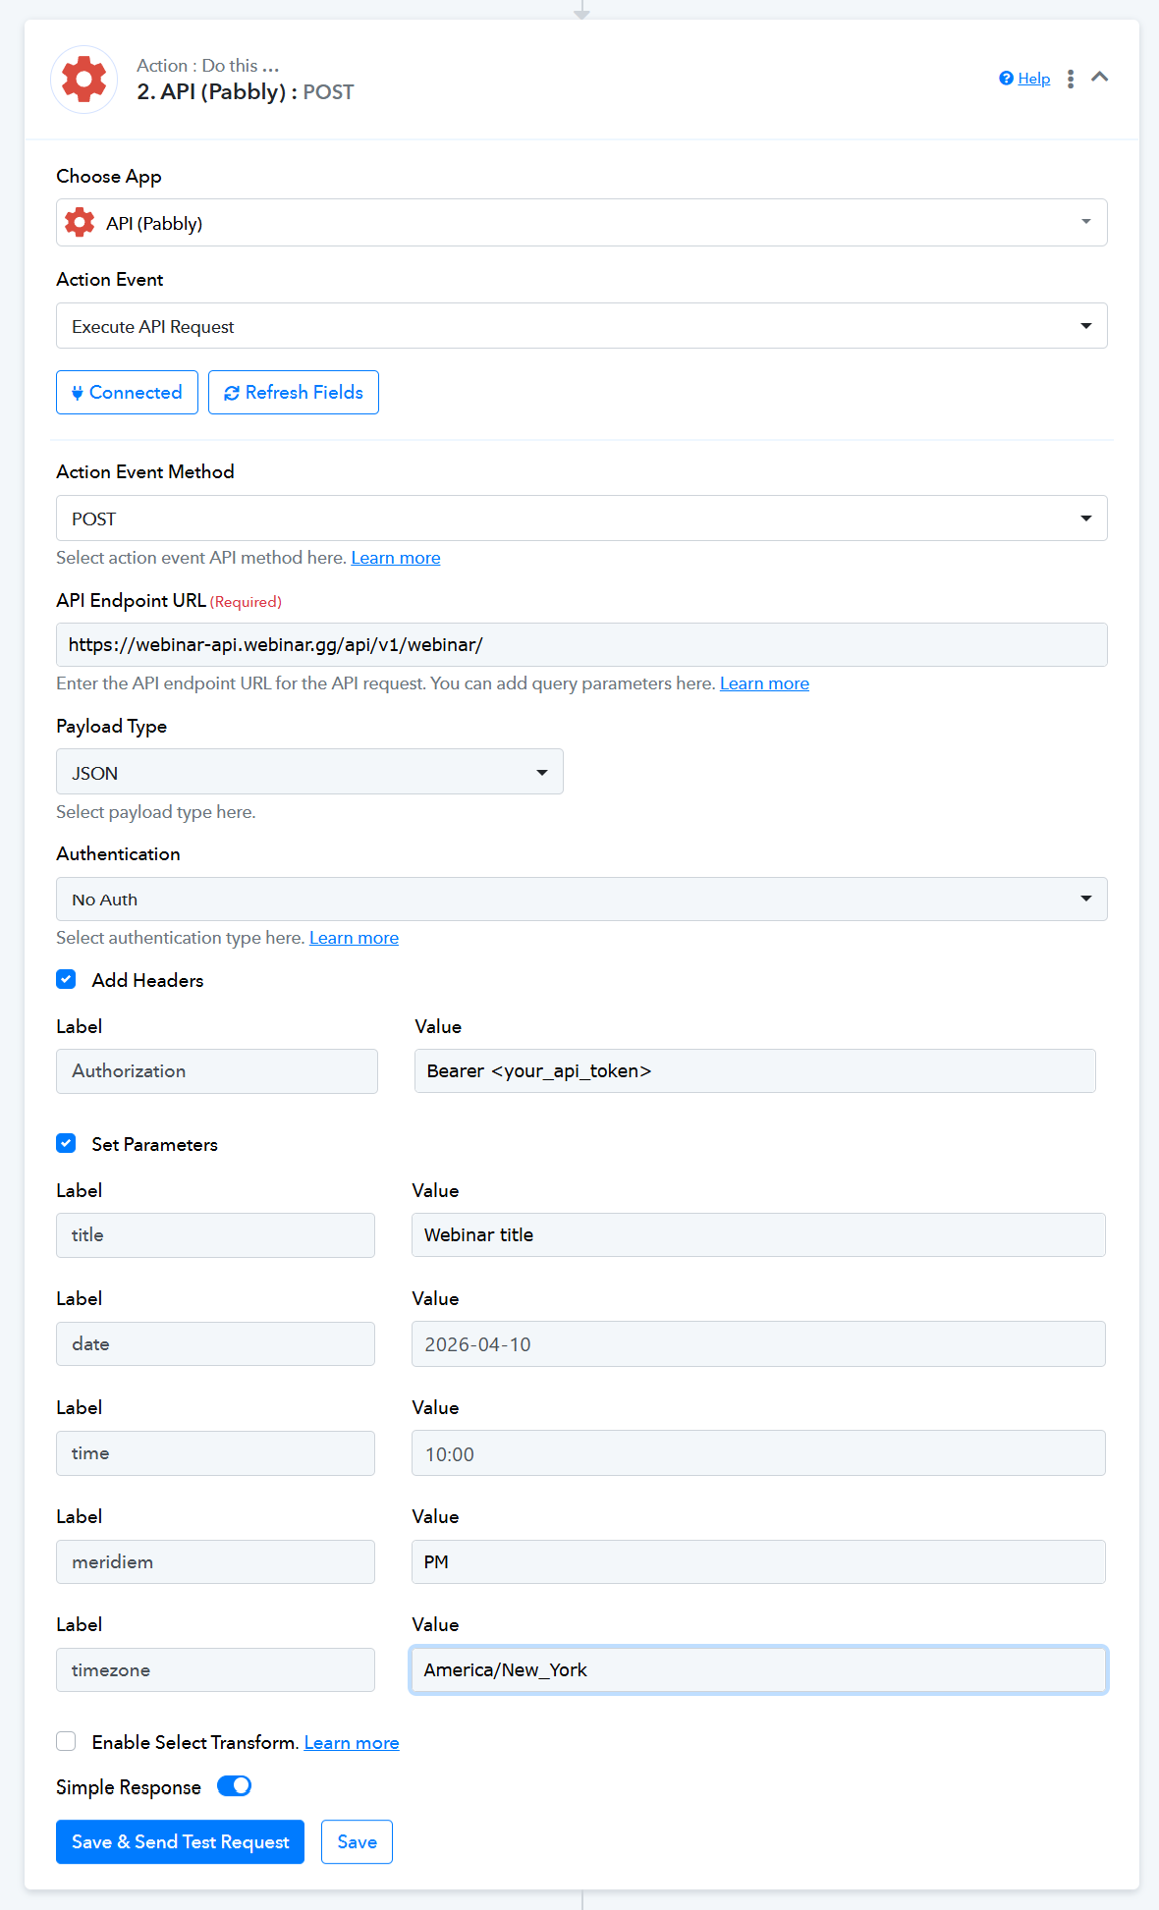
Task: Open Learn more link for API method
Action: [x=396, y=558]
